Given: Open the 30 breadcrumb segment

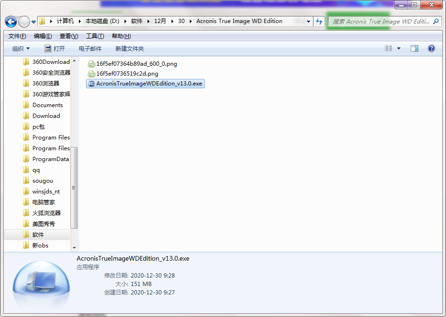Looking at the screenshot, I should [181, 21].
